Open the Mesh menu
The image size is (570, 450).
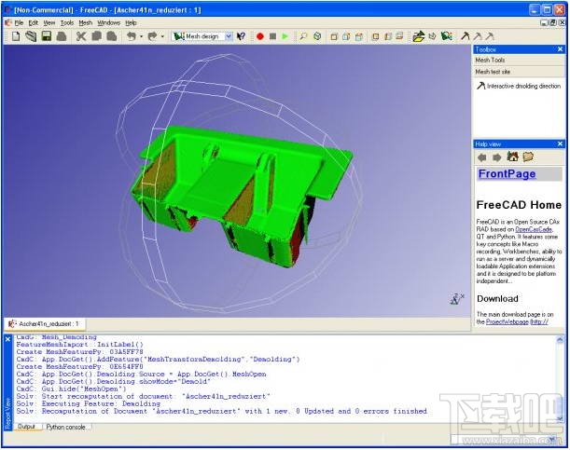(x=86, y=23)
